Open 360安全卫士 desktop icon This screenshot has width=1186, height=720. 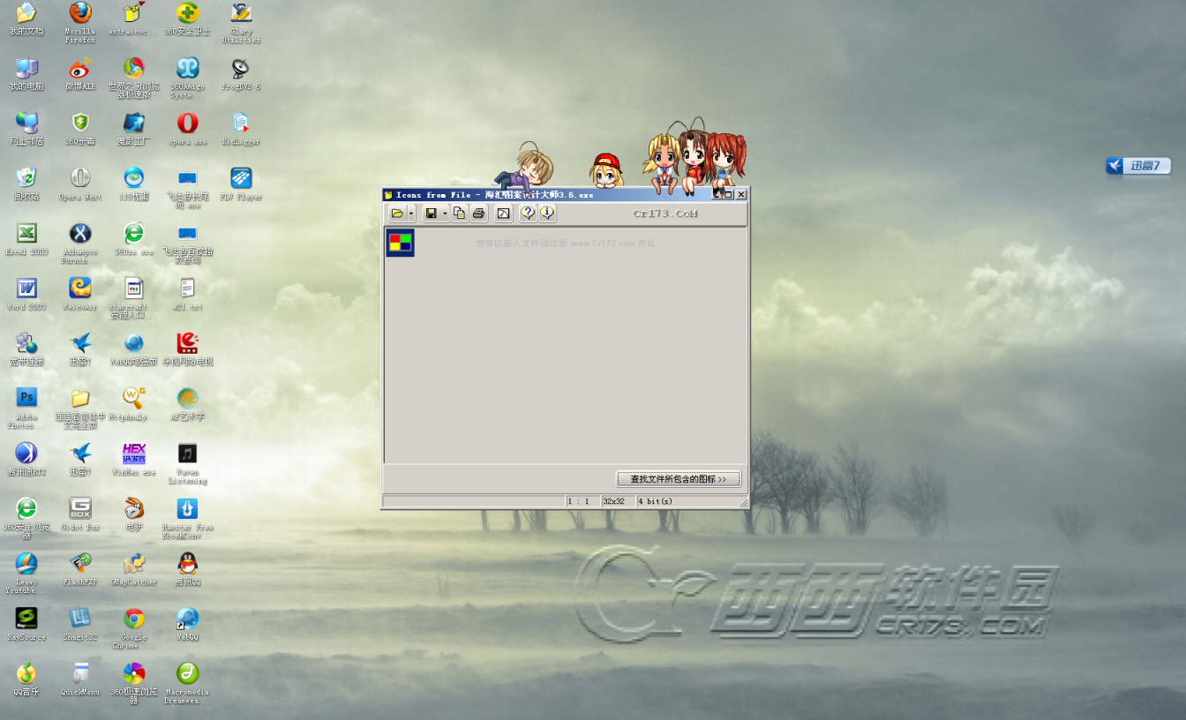click(x=187, y=19)
